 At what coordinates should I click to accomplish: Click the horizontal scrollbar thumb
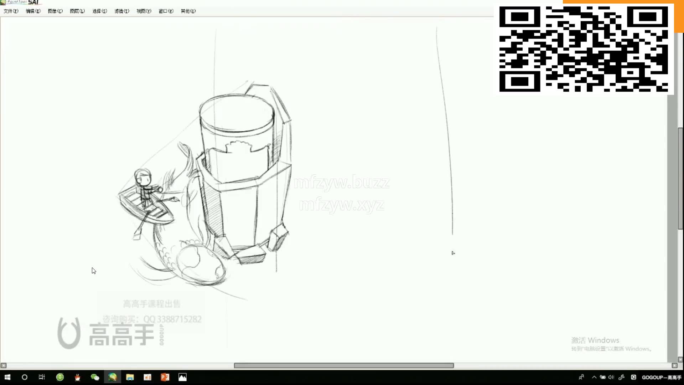point(344,365)
